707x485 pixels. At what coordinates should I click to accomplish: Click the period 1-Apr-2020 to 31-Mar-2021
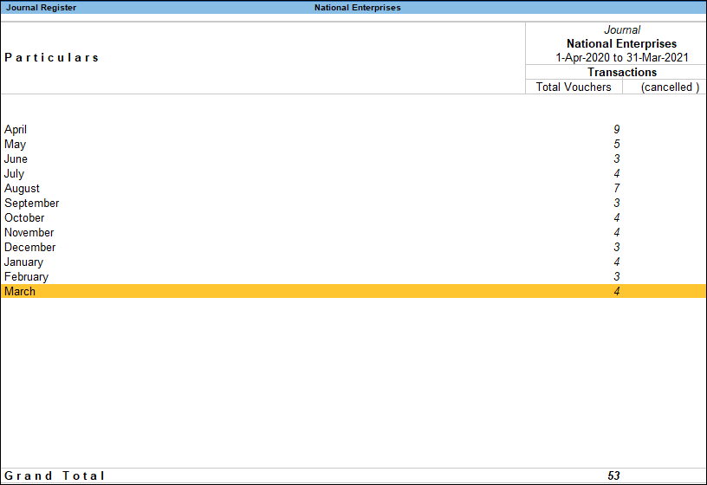[x=622, y=58]
